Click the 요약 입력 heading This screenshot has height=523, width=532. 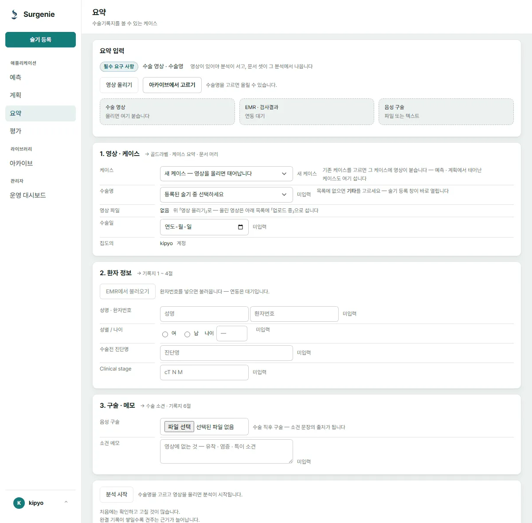112,51
